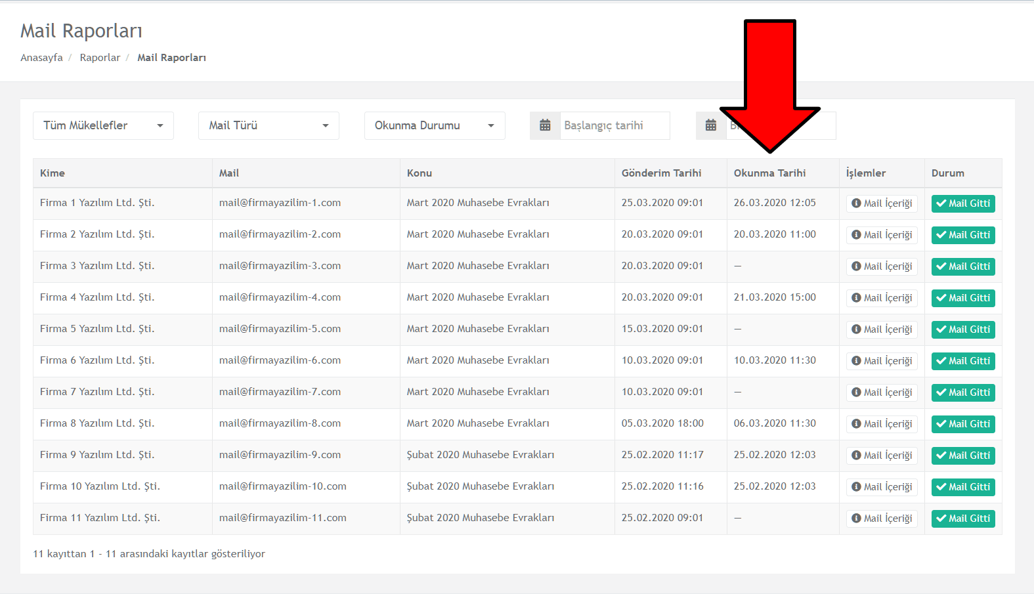Open Mail İçeriği for Firma 7
This screenshot has width=1034, height=594.
pos(882,392)
